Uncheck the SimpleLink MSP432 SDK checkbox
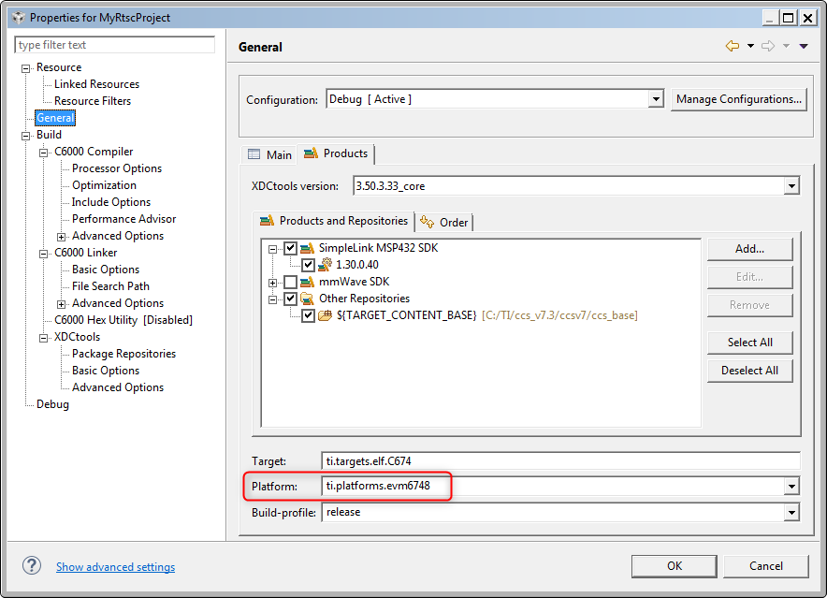Image resolution: width=827 pixels, height=598 pixels. click(x=290, y=248)
